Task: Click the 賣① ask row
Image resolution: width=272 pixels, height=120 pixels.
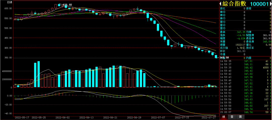Action: pyautogui.click(x=246, y=18)
